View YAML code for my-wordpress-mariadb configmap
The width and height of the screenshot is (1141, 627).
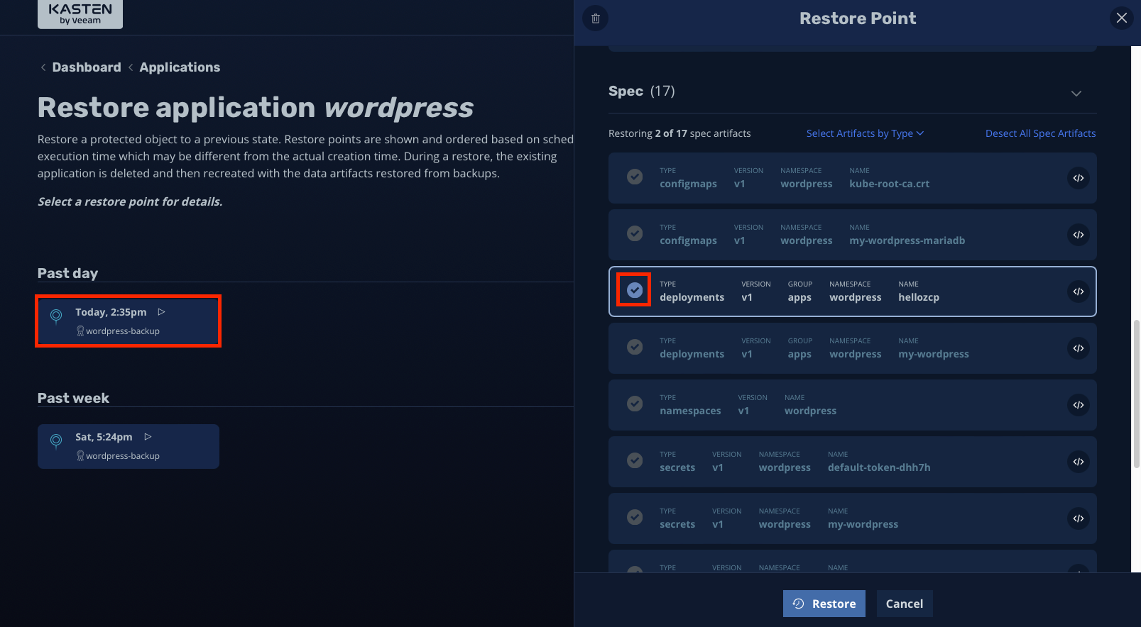[1079, 235]
